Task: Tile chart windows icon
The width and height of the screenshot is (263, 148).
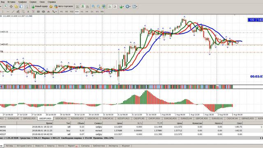Action: (x=104, y=7)
